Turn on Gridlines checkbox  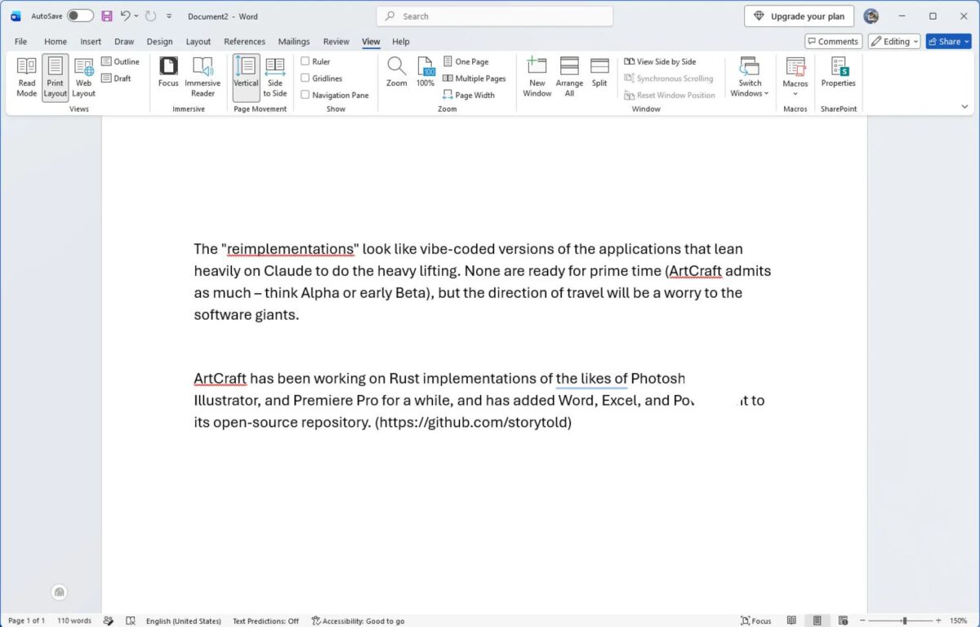point(305,78)
